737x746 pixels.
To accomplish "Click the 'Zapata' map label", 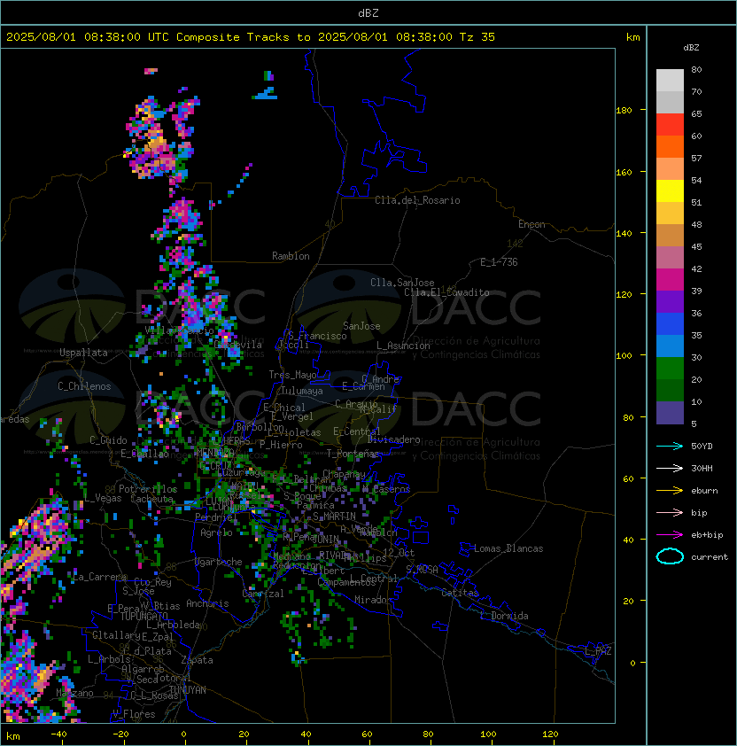I will 197,660.
